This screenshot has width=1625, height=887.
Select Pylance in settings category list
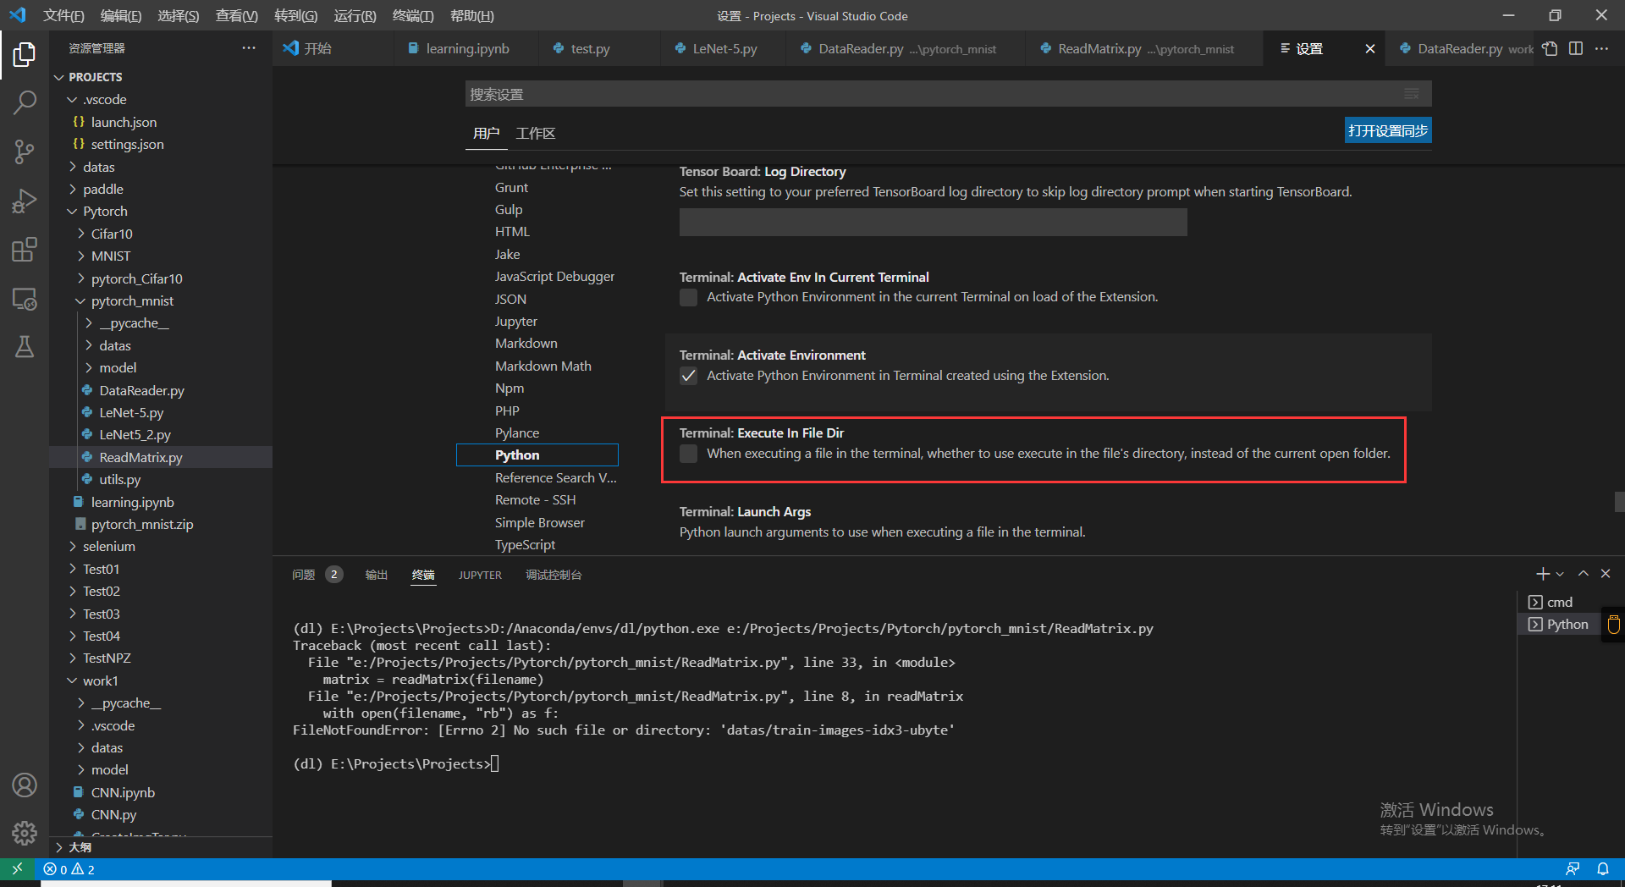(x=517, y=432)
